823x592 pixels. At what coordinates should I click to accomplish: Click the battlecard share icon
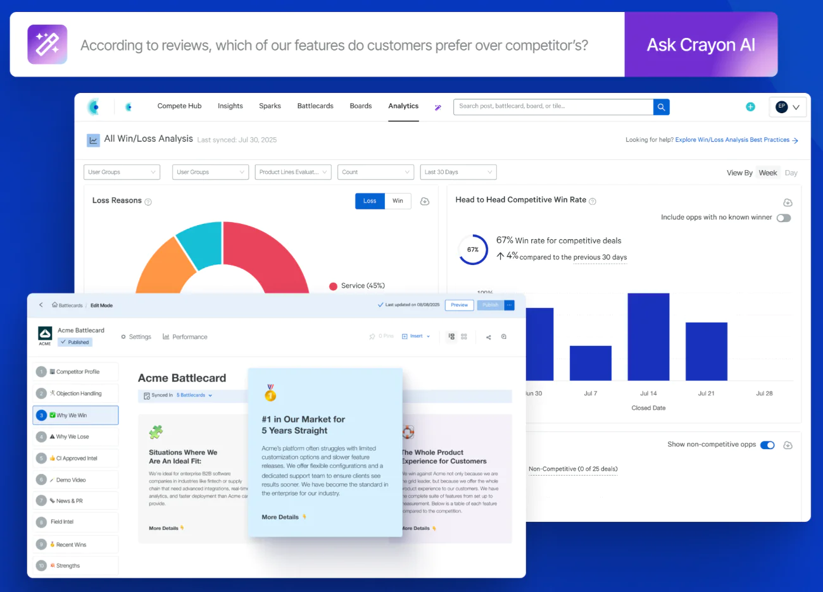pos(488,337)
